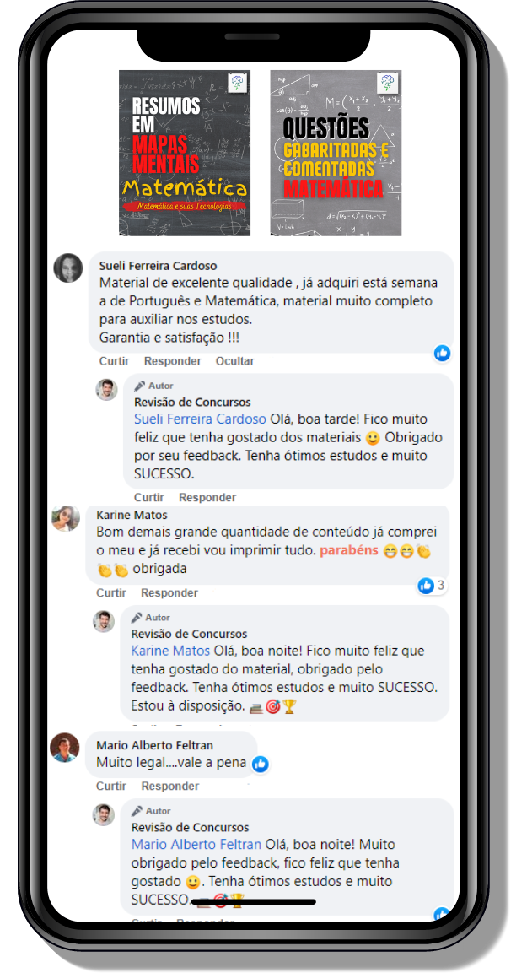Open the Revisão de Concursos avatar replying to Sueli
The width and height of the screenshot is (527, 973).
click(x=106, y=390)
